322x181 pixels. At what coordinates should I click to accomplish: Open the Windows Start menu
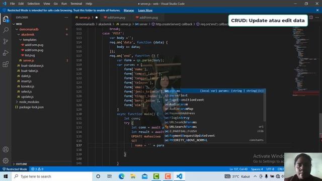(6, 176)
